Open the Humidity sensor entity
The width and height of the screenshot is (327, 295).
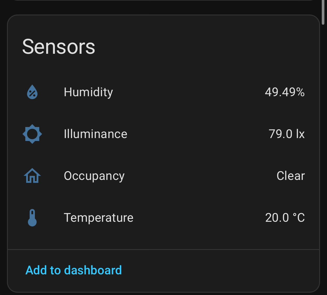tap(88, 92)
